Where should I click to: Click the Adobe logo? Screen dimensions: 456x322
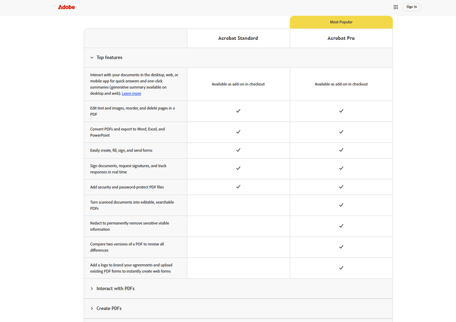pyautogui.click(x=66, y=7)
